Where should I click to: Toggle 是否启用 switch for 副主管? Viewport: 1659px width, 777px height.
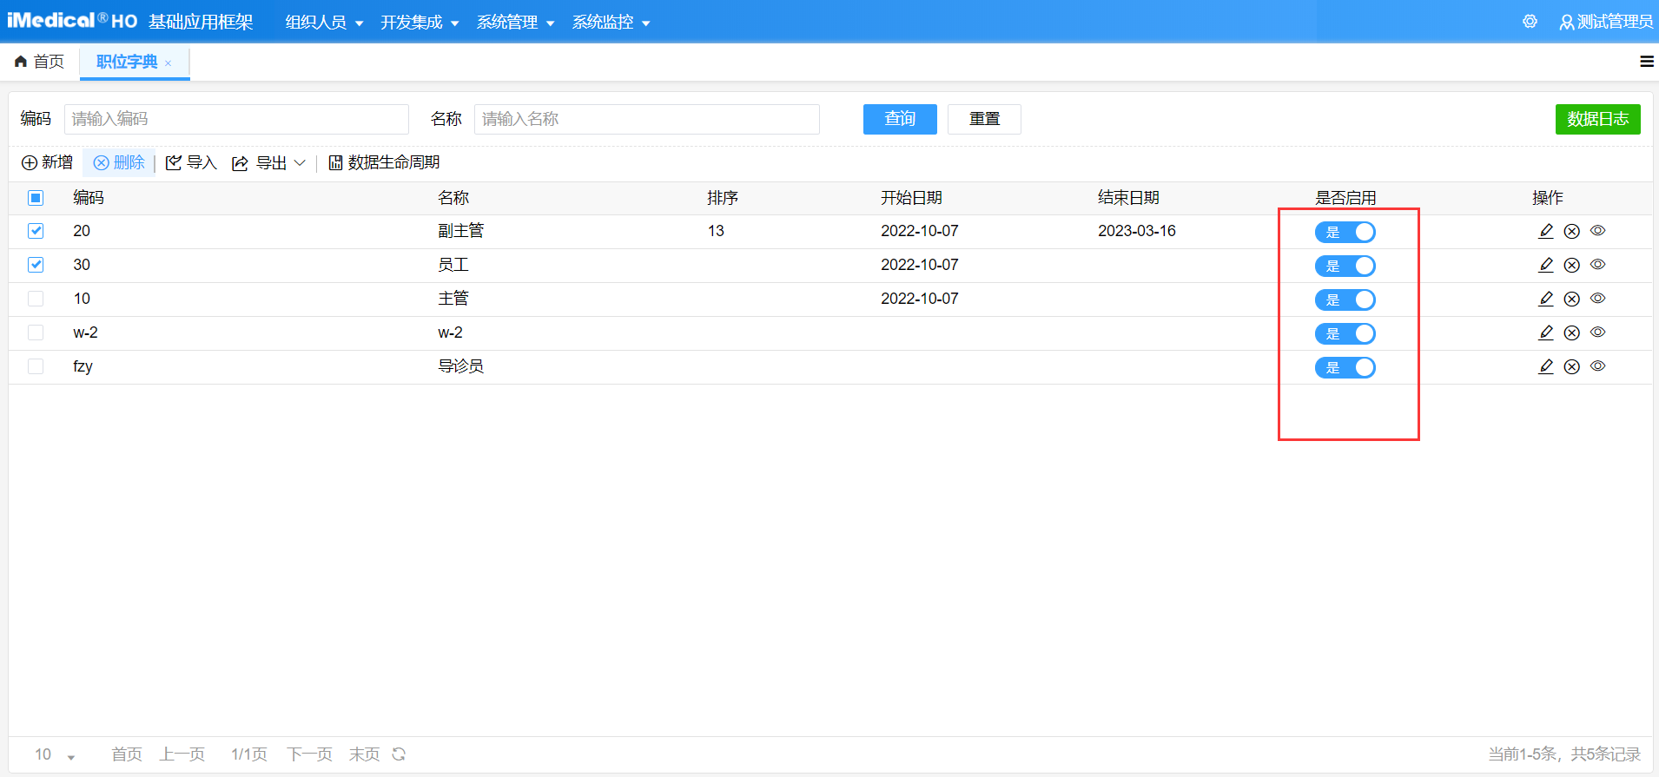(1345, 232)
